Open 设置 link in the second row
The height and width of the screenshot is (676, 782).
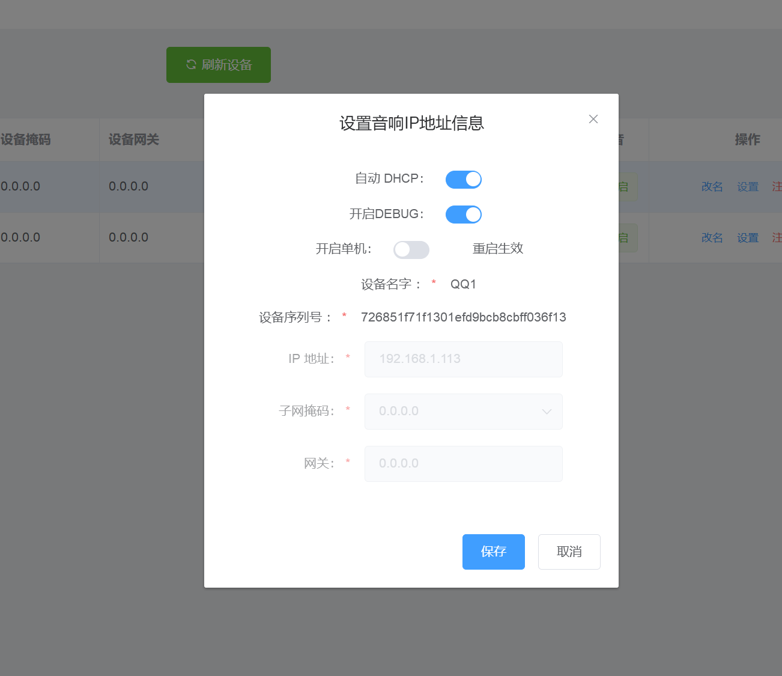coord(748,238)
